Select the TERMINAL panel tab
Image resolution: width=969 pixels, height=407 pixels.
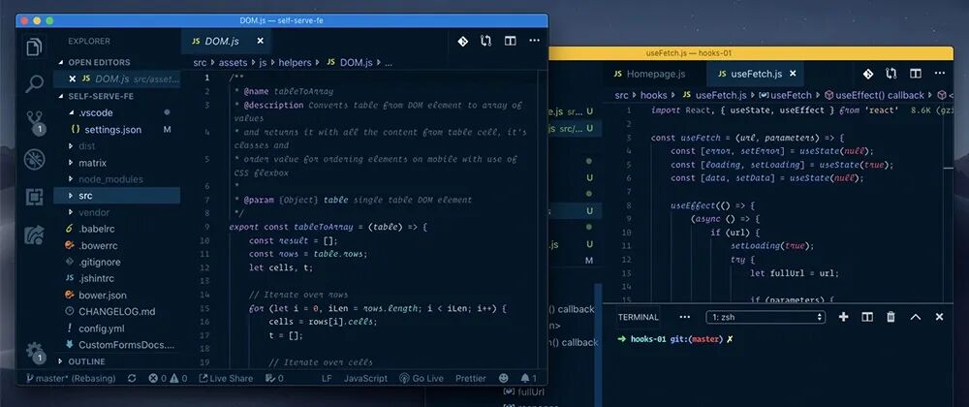pyautogui.click(x=639, y=317)
